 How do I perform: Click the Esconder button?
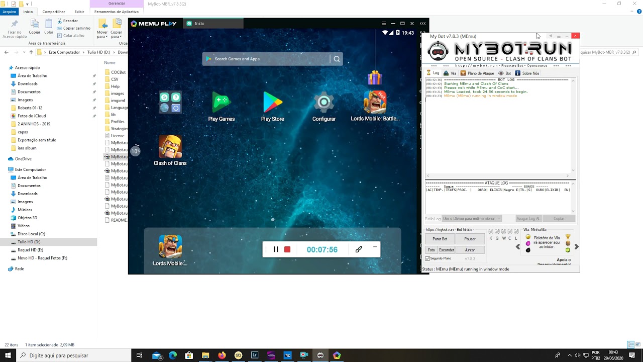447,250
